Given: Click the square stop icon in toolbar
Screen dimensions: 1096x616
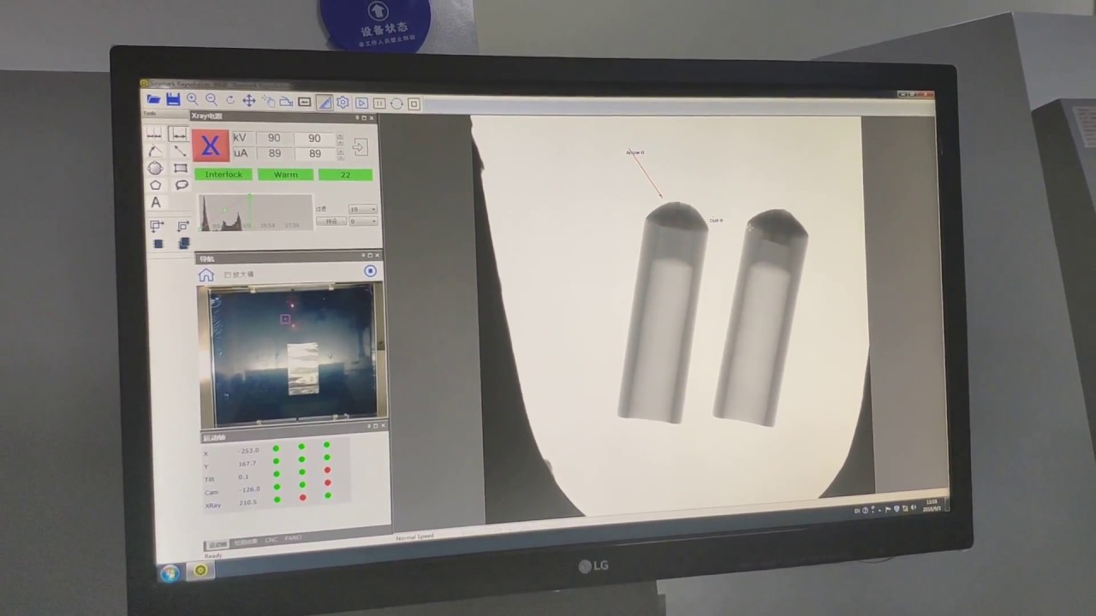Looking at the screenshot, I should [414, 104].
